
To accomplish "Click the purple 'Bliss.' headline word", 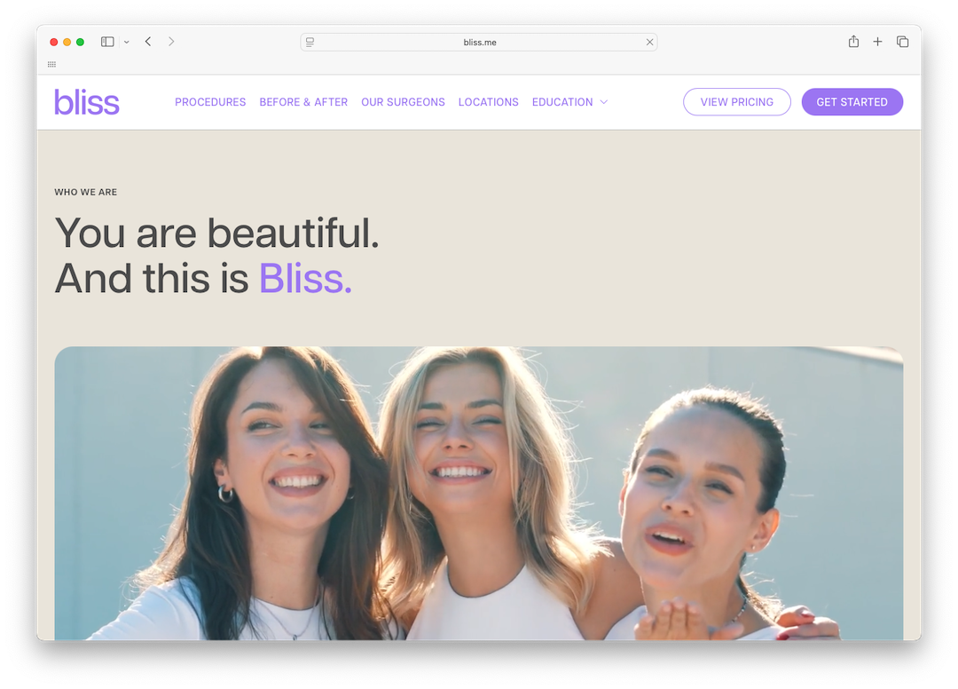I will point(305,279).
